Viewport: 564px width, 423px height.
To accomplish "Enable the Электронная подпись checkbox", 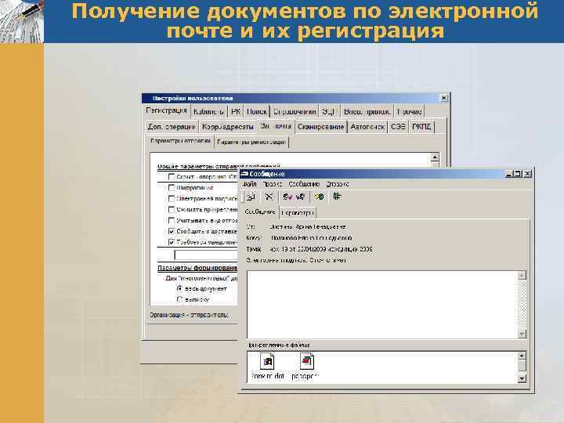I will [172, 198].
